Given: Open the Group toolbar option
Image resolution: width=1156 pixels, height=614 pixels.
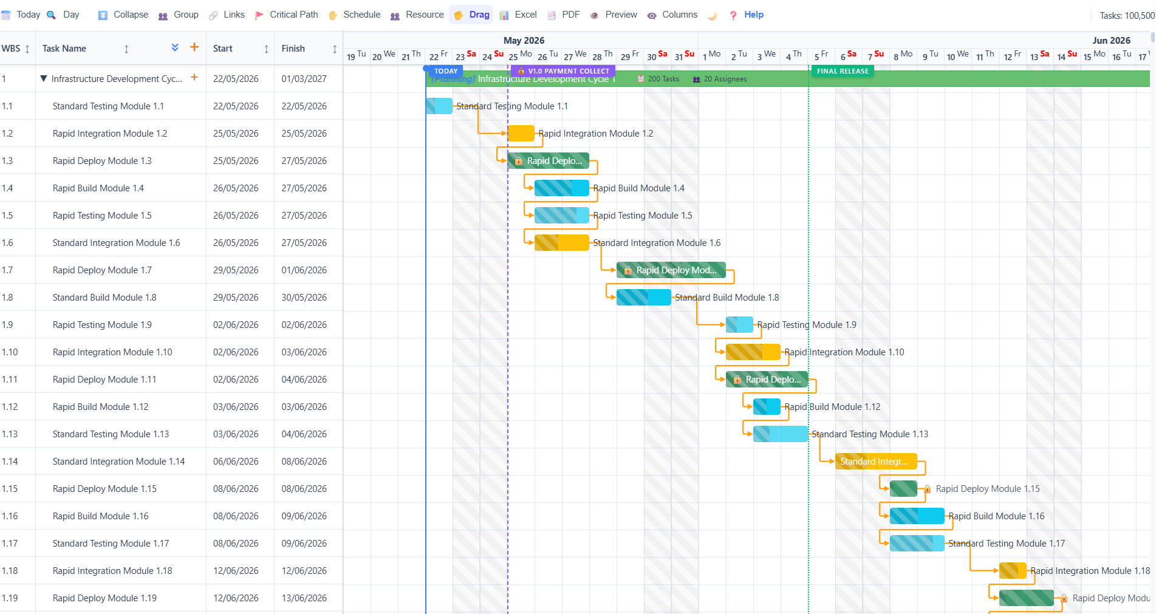Looking at the screenshot, I should click(178, 15).
